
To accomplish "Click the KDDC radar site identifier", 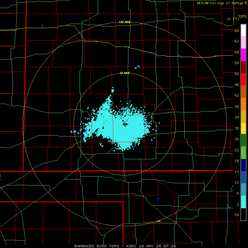I will (x=132, y=246).
